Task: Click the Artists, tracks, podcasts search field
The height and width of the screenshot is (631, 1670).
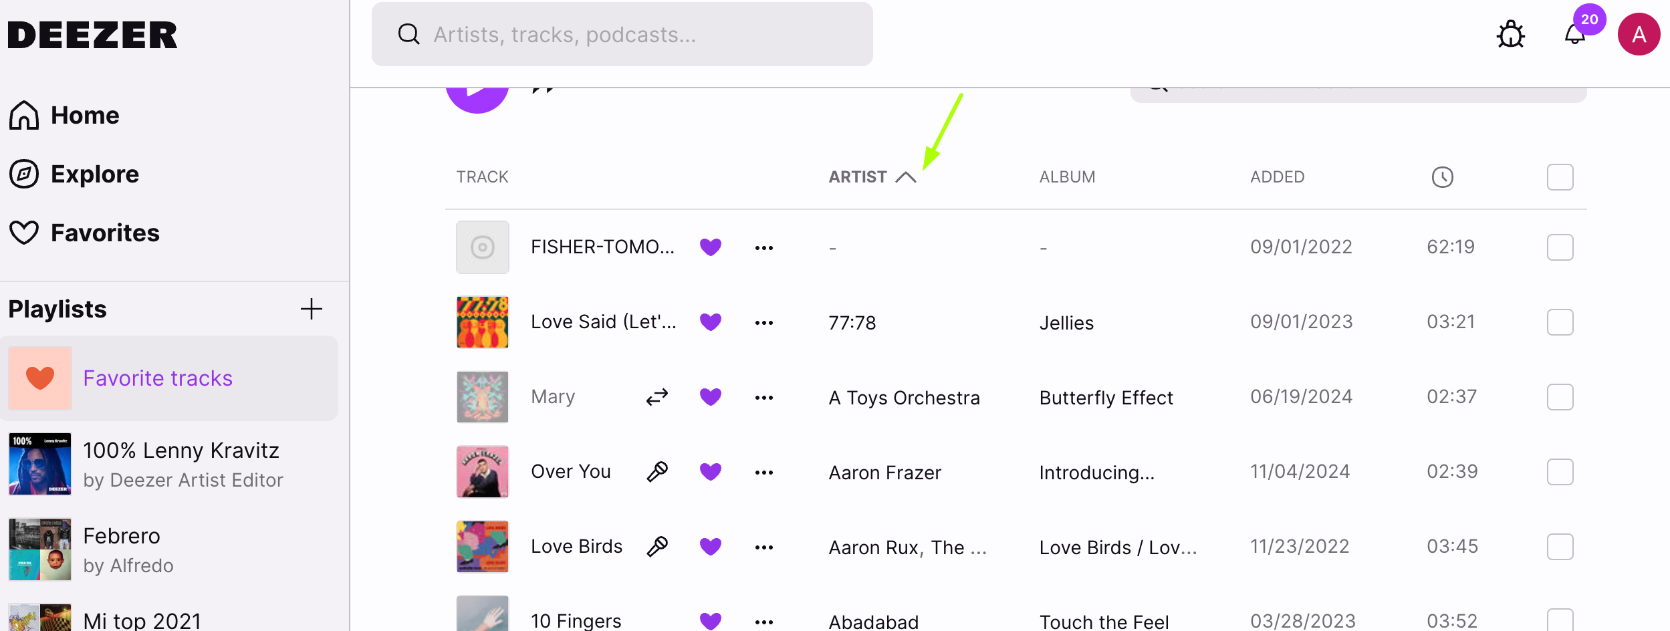Action: click(622, 34)
